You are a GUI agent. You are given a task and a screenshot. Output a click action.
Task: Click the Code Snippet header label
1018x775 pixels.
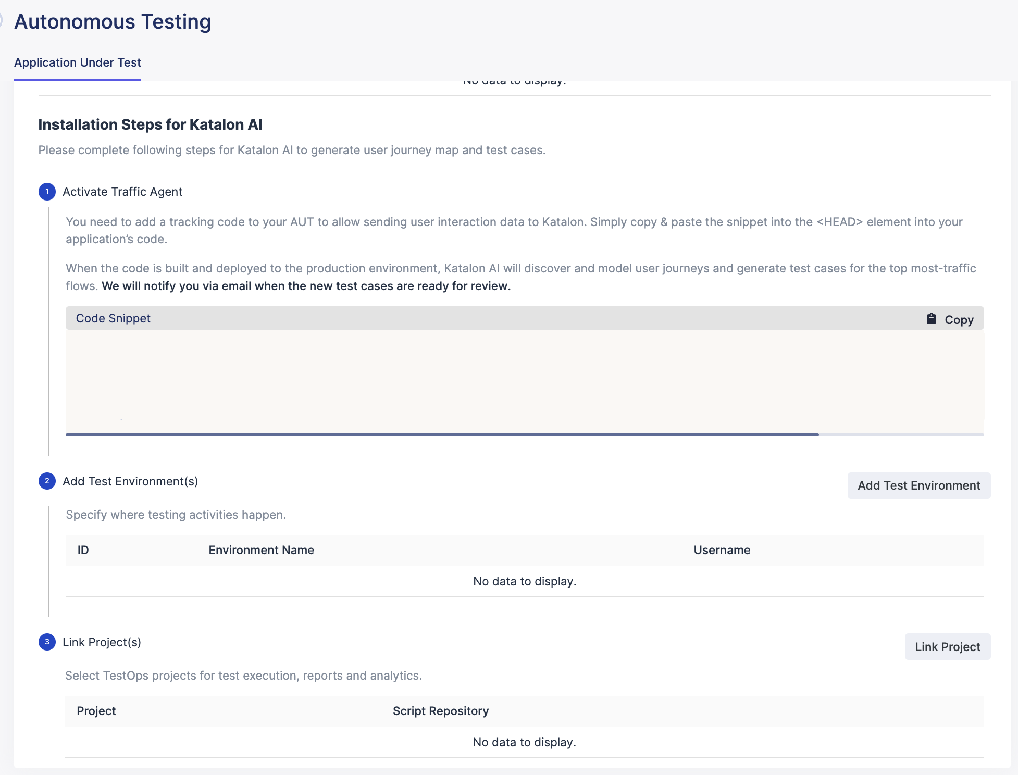click(113, 318)
